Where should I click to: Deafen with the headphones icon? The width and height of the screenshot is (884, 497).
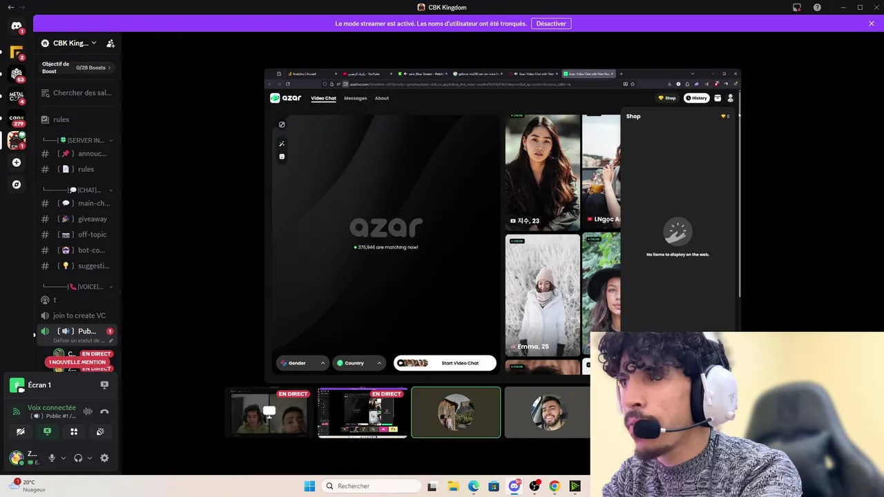[78, 458]
